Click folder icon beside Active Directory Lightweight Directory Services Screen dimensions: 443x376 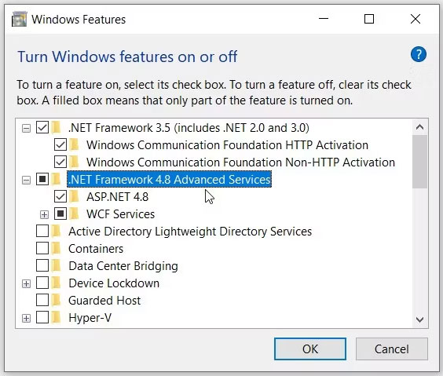point(57,232)
